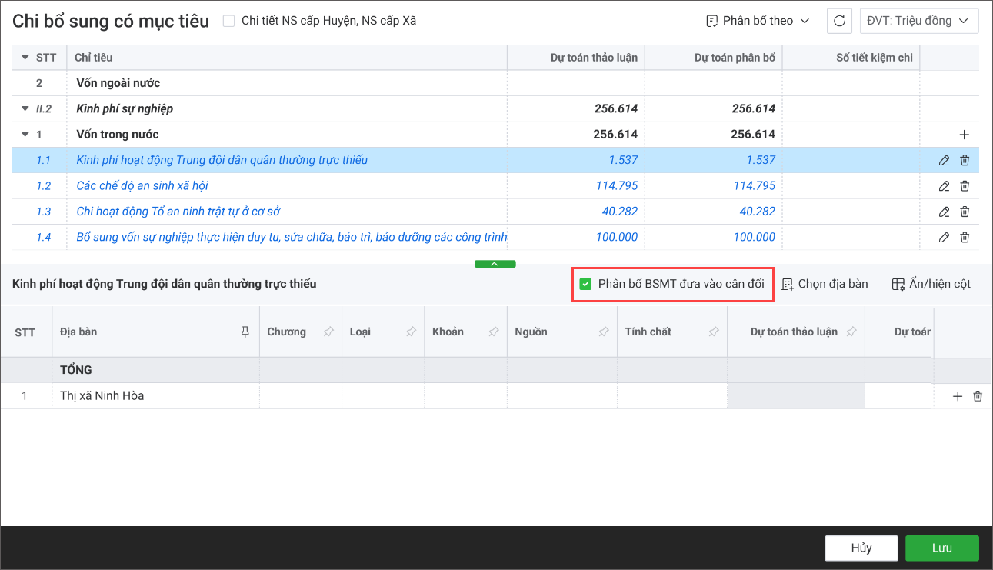Delete row 1.4 with trash icon
993x570 pixels.
pyautogui.click(x=965, y=237)
